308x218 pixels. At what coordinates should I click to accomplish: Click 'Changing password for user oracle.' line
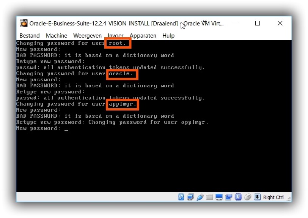(75, 74)
